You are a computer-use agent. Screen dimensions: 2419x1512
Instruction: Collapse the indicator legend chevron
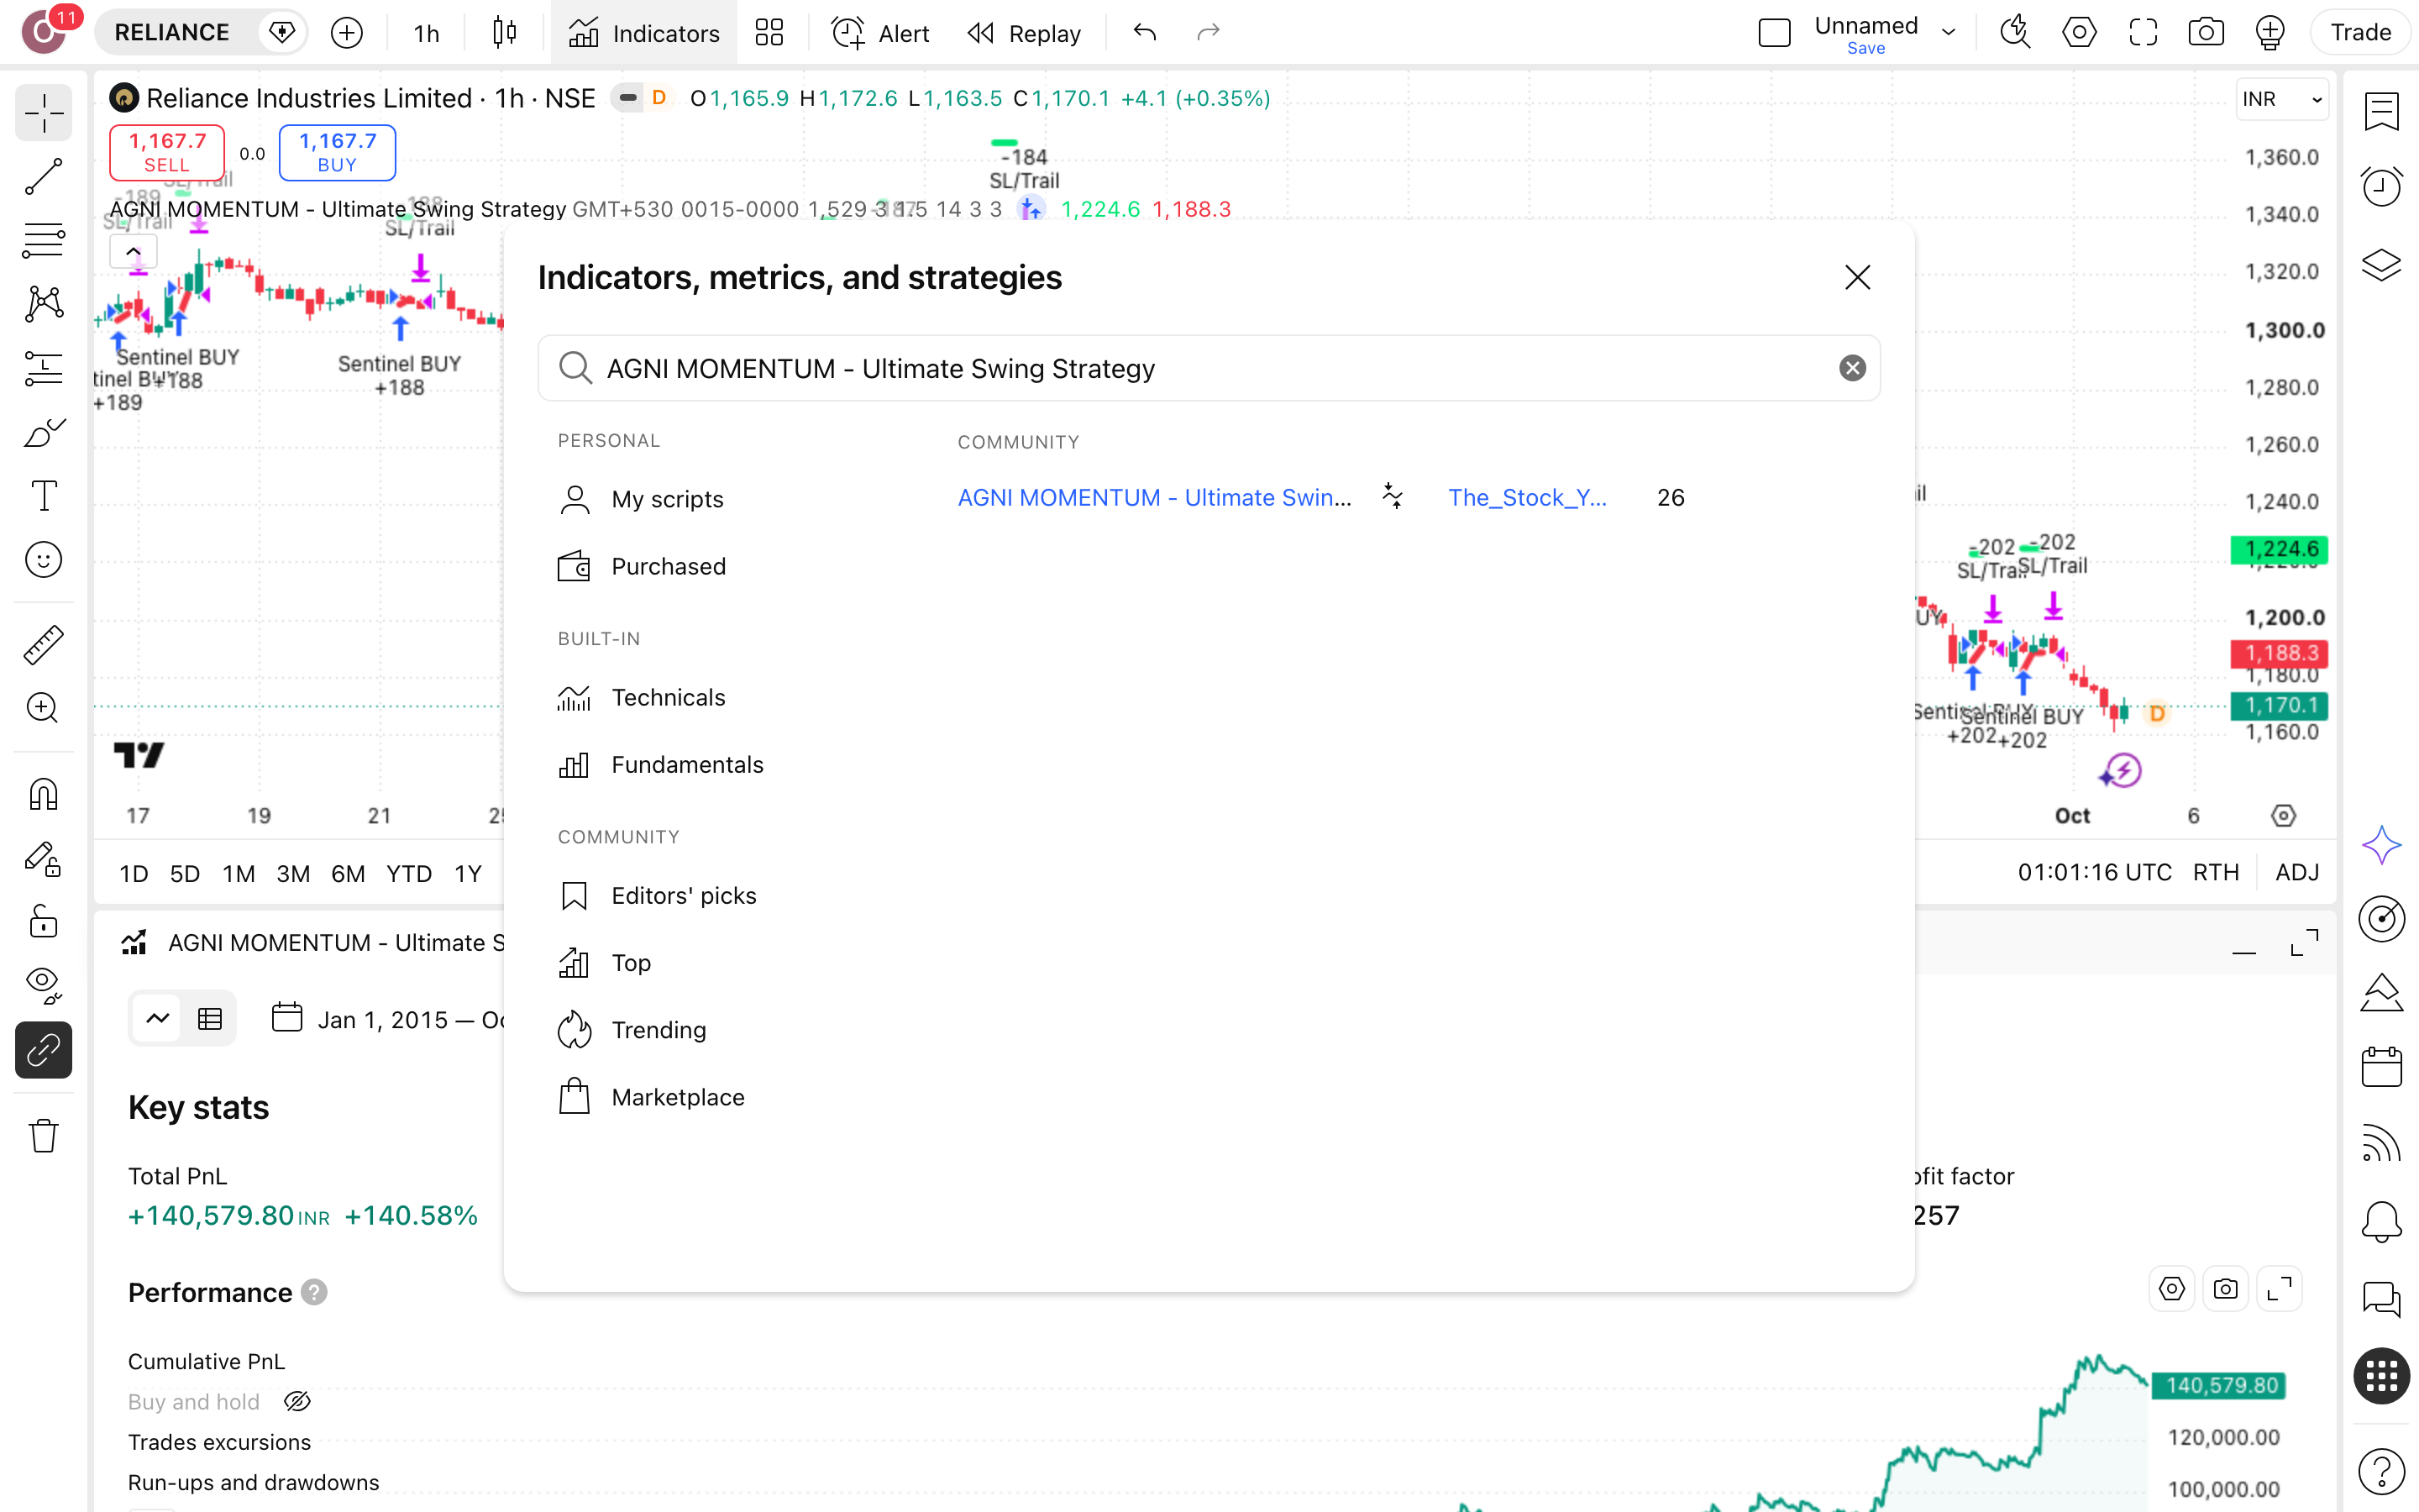133,252
